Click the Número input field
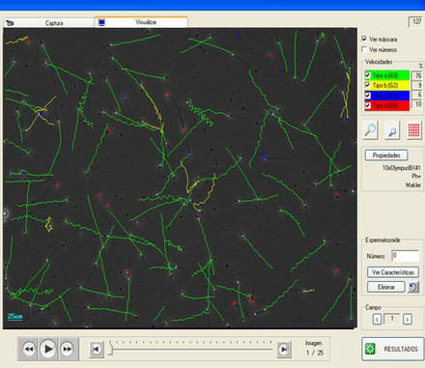Viewport: 425px width, 368px height. click(x=405, y=256)
